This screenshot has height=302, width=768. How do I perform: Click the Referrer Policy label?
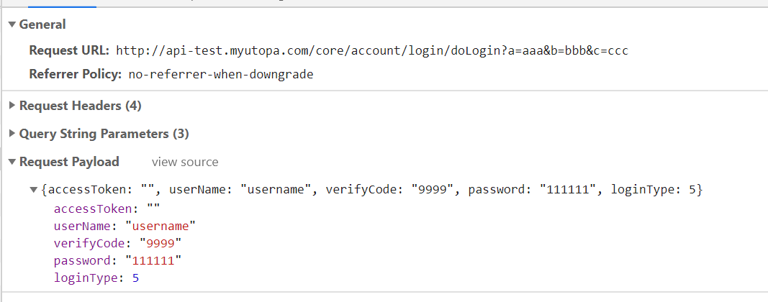pyautogui.click(x=76, y=74)
